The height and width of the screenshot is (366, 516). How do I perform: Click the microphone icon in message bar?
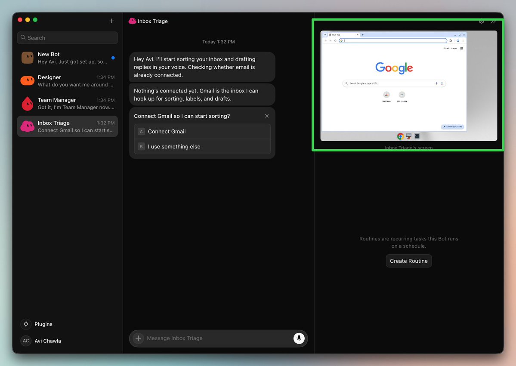[299, 338]
